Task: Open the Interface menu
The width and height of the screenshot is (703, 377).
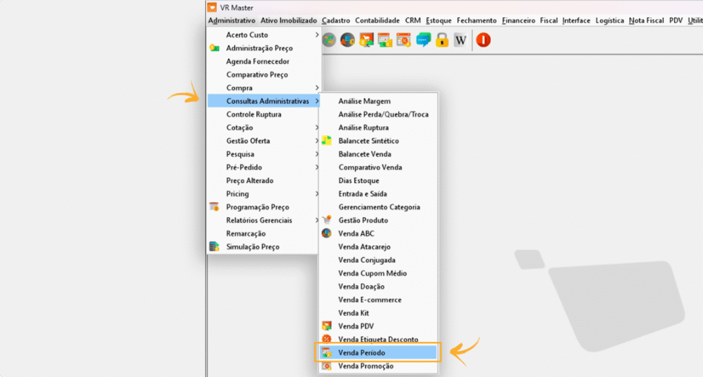Action: pyautogui.click(x=576, y=21)
